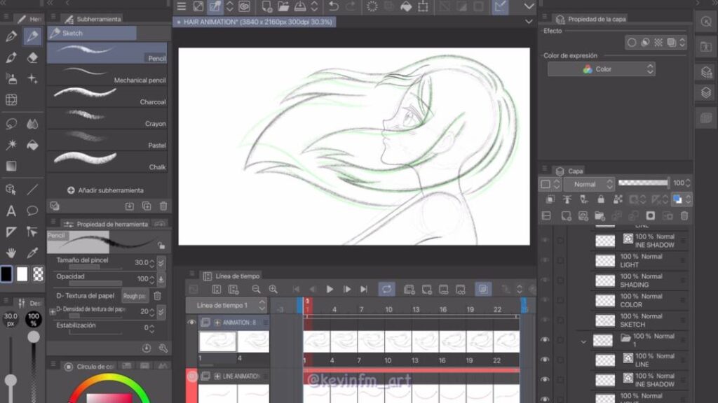Select the straight Line figure tool
Image resolution: width=718 pixels, height=403 pixels.
[x=32, y=189]
